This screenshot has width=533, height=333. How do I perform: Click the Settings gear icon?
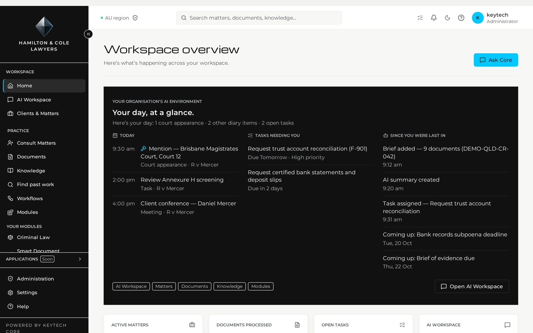tap(10, 292)
